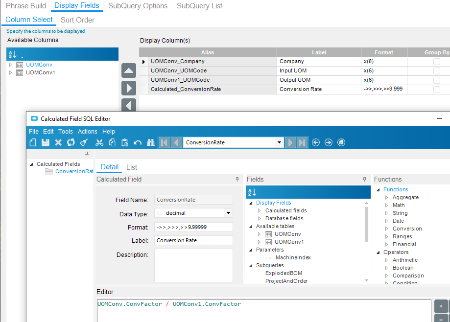Switch to the Sort Order tab
Image resolution: width=450 pixels, height=322 pixels.
[x=77, y=20]
